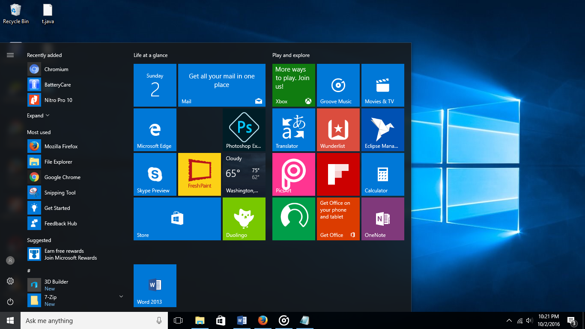Open the Word 2013 tile
This screenshot has width=585, height=329.
(x=155, y=286)
